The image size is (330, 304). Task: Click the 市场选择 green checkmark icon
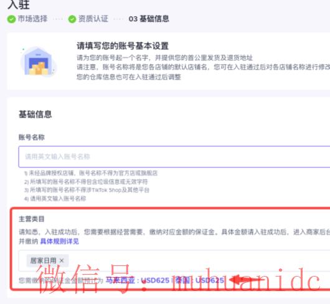(11, 19)
